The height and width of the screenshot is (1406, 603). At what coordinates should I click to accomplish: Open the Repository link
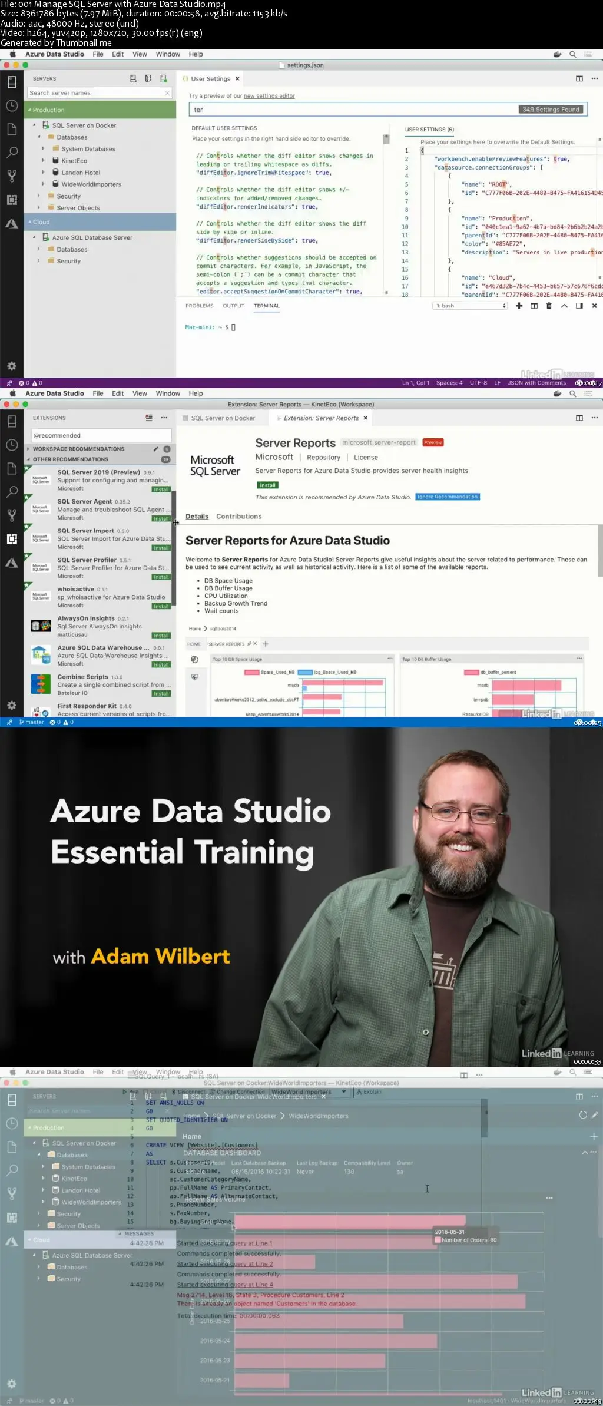click(323, 458)
